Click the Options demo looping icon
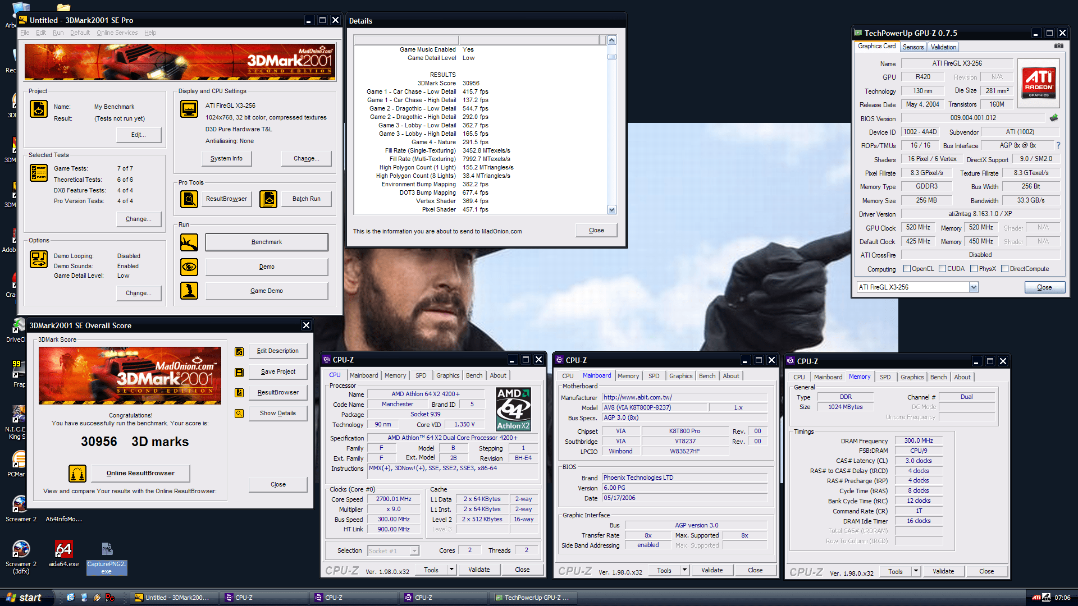The height and width of the screenshot is (606, 1078). tap(39, 259)
